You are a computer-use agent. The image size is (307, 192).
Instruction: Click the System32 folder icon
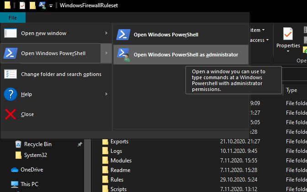click(x=18, y=155)
